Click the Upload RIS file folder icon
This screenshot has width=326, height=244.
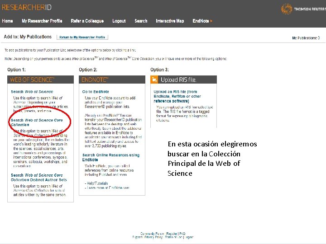point(154,80)
